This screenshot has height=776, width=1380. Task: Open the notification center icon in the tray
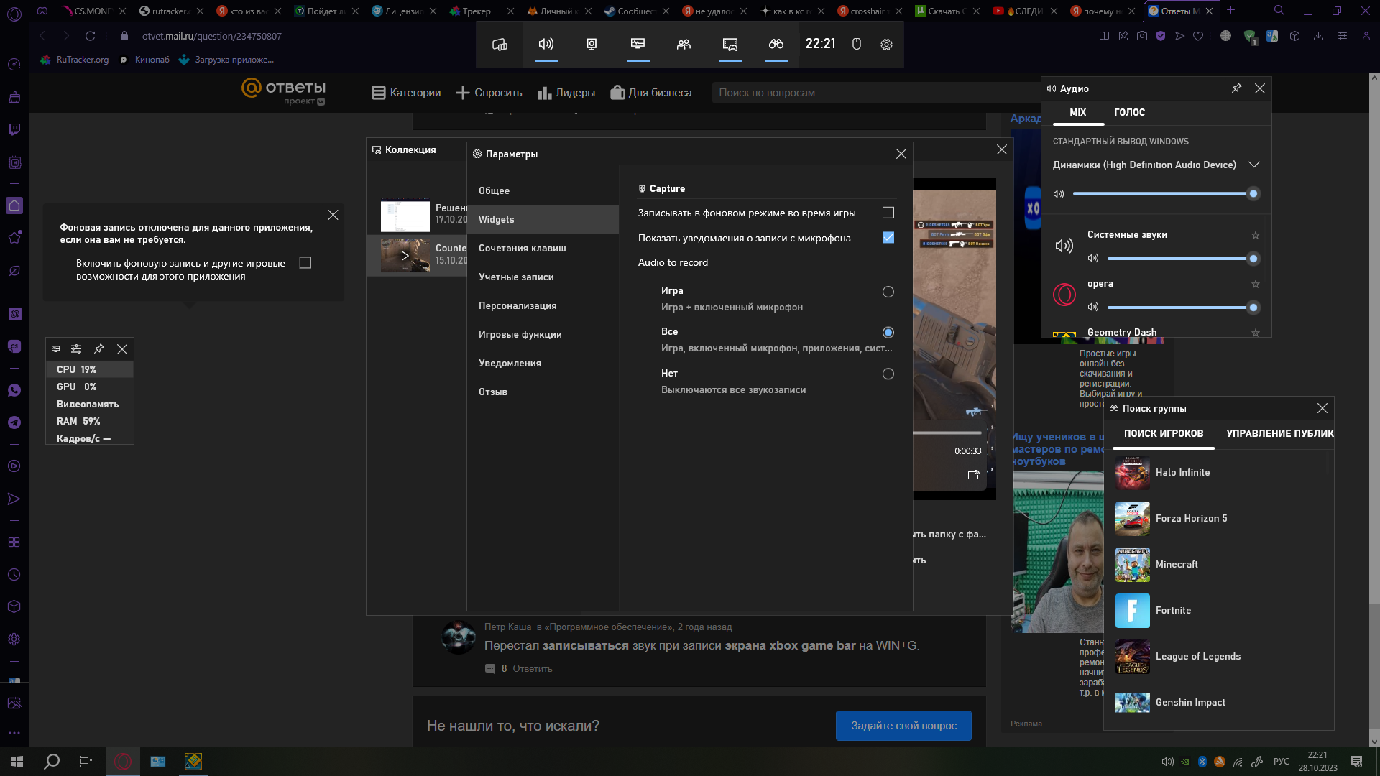pos(1356,762)
